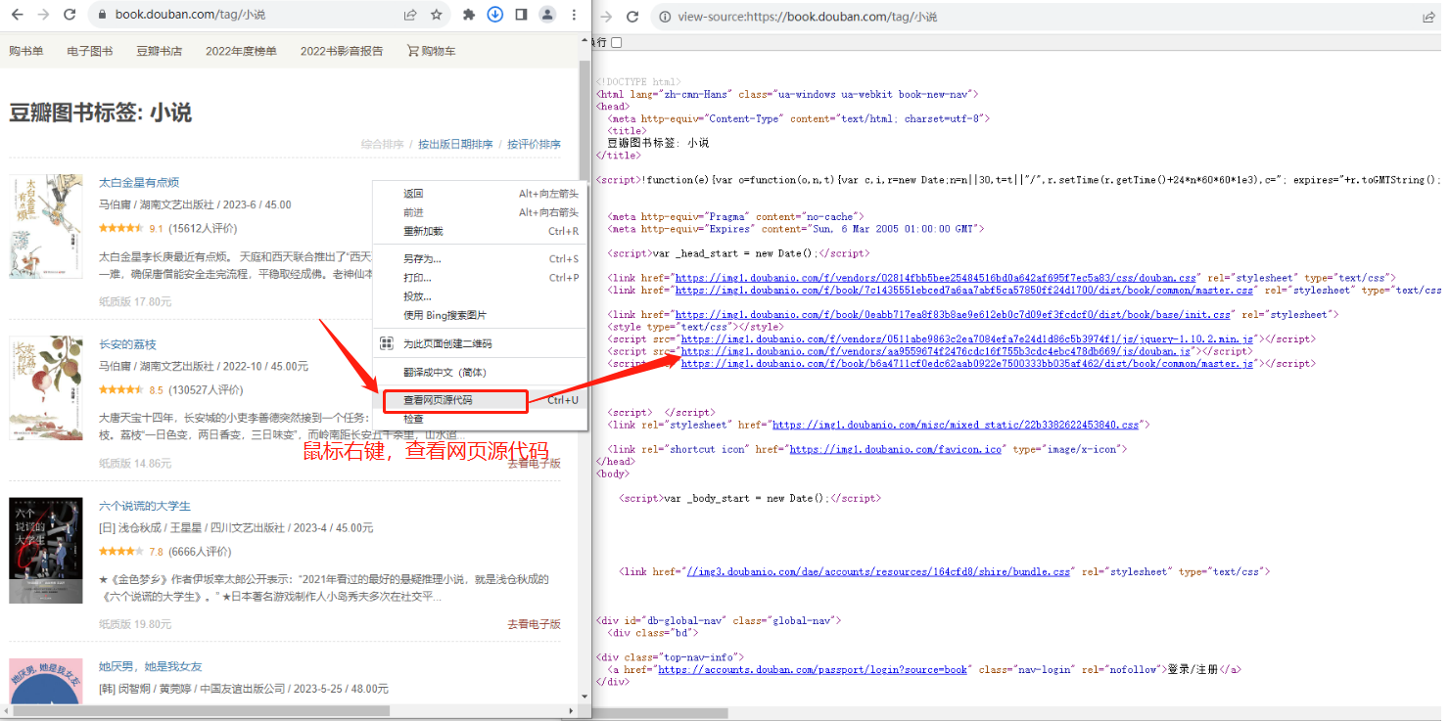The height and width of the screenshot is (721, 1450).
Task: Choose 检查 in the context menu
Action: [x=413, y=419]
